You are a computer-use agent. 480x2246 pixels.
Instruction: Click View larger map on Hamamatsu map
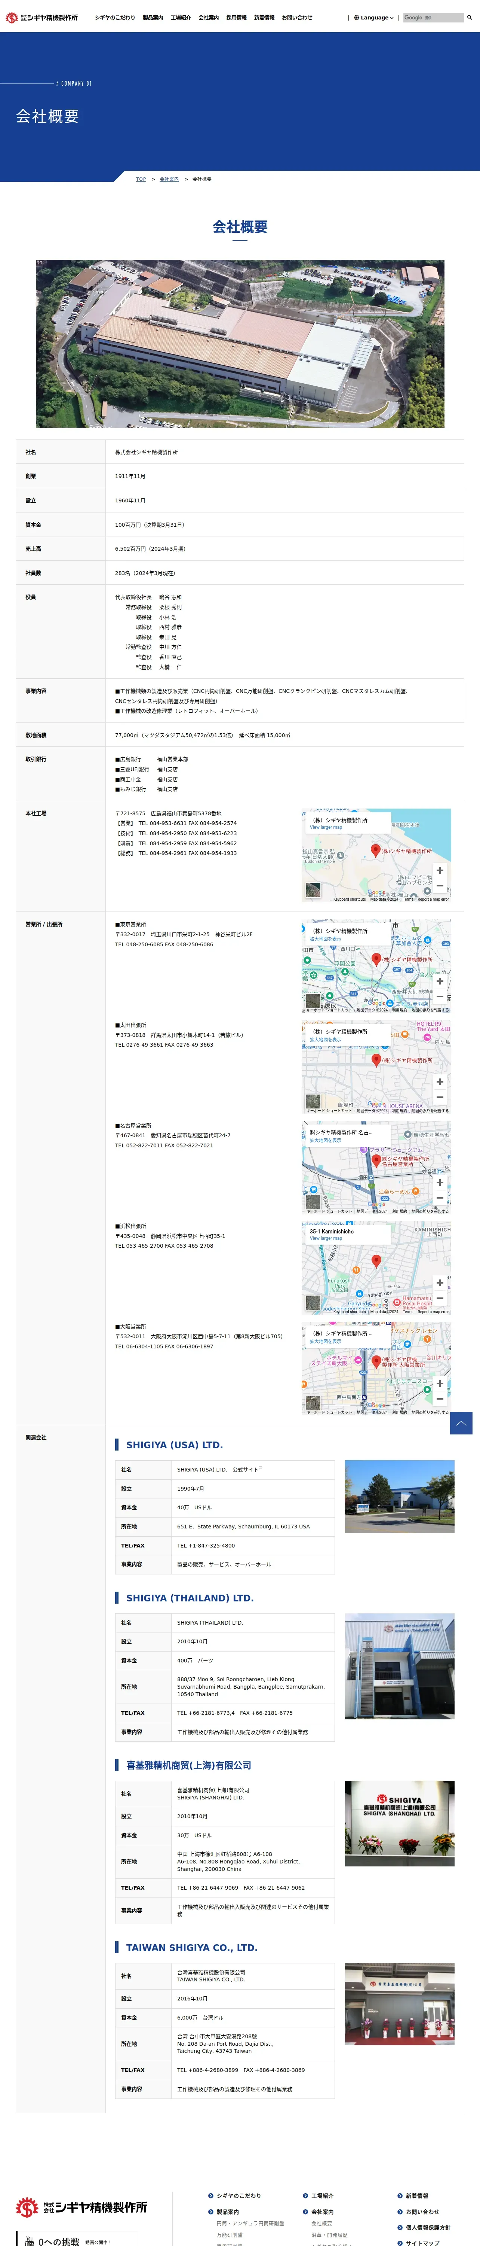[326, 1238]
